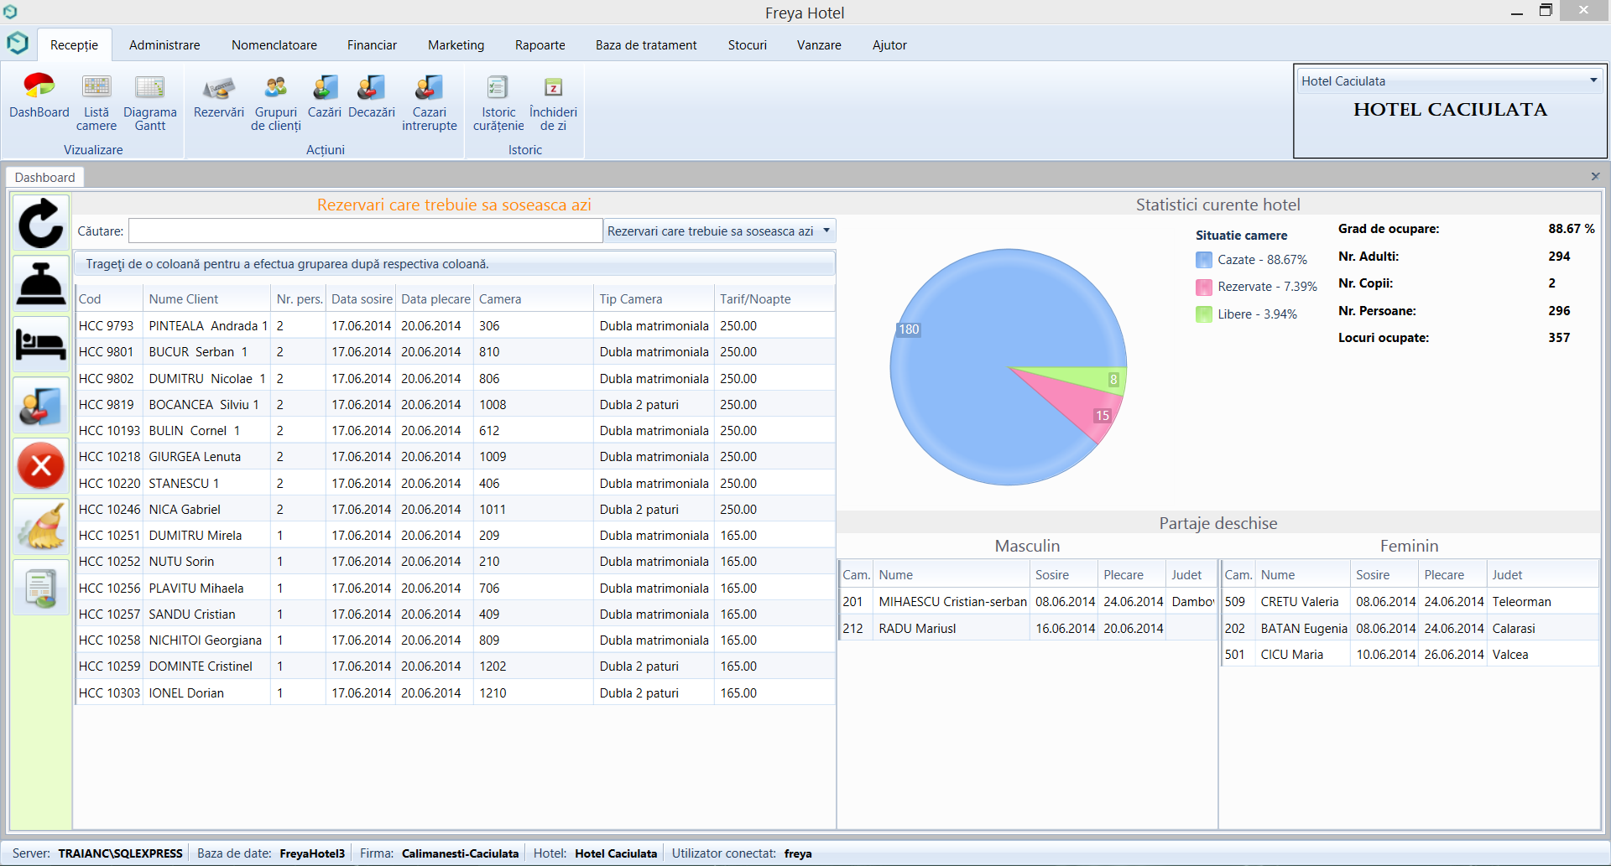Open Istoric curățenie
This screenshot has height=866, width=1611.
[x=498, y=102]
